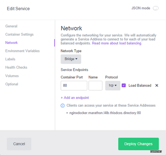
Task: Remove the endpoint with the X icon
Action: point(157,85)
